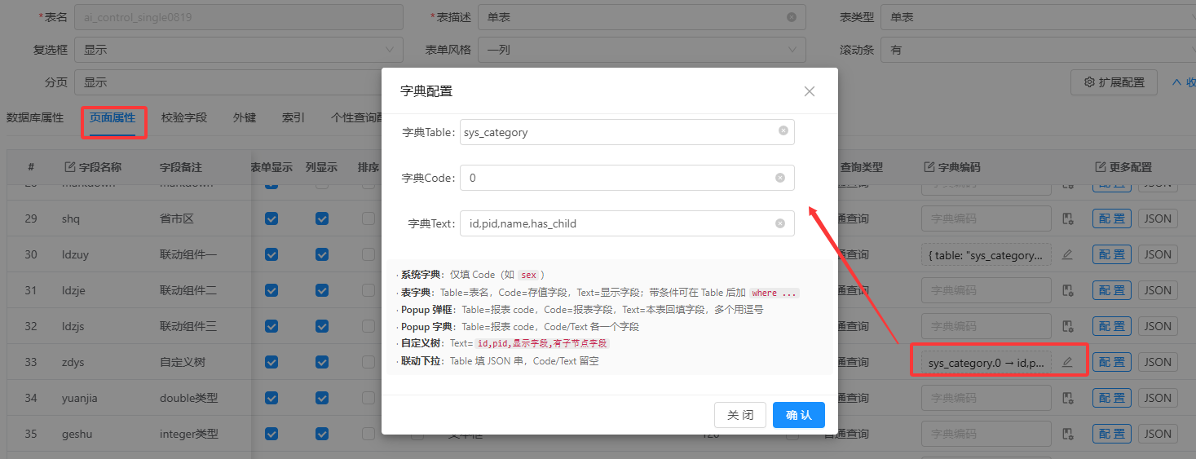Open the 滚动条 dropdown
The image size is (1196, 459).
(1039, 50)
